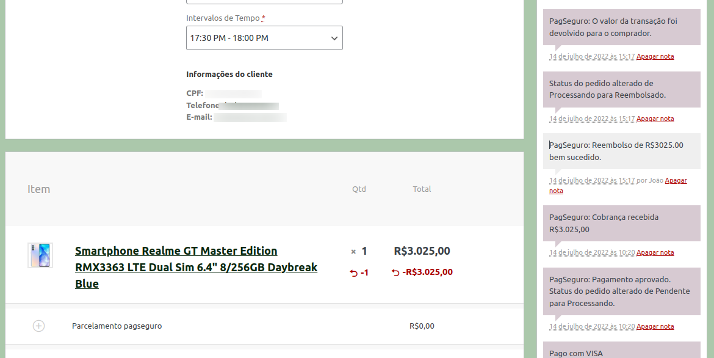Open the Smartphone Realme GT Master Edition link
Viewport: 714px width, 358px height.
coord(196,267)
